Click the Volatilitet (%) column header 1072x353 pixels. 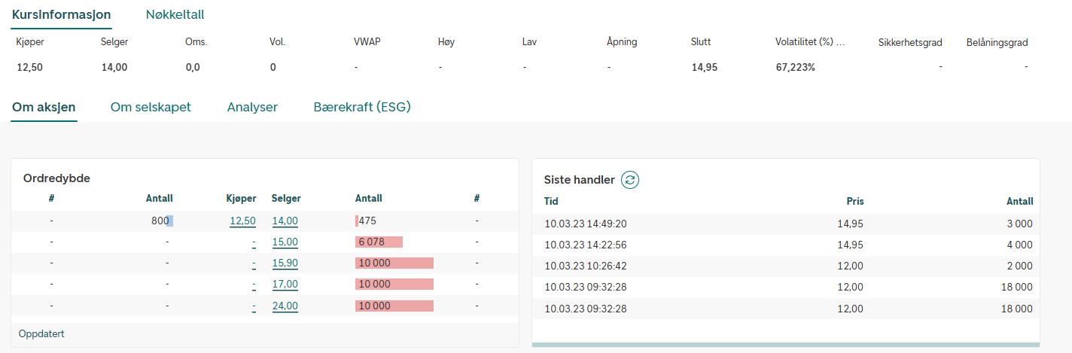click(810, 42)
